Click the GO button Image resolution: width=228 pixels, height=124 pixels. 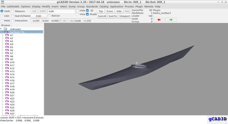[x=34, y=11]
